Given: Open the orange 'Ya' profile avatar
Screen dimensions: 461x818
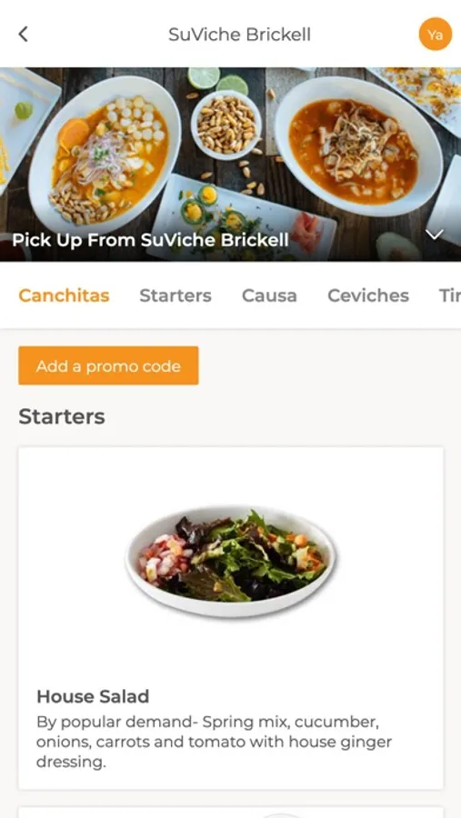Looking at the screenshot, I should point(435,35).
